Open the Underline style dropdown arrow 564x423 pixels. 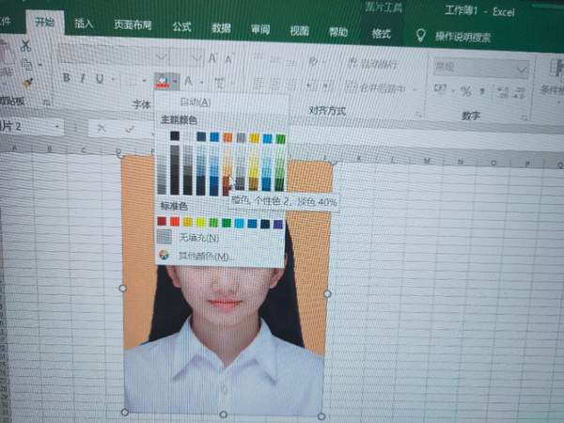coord(113,80)
